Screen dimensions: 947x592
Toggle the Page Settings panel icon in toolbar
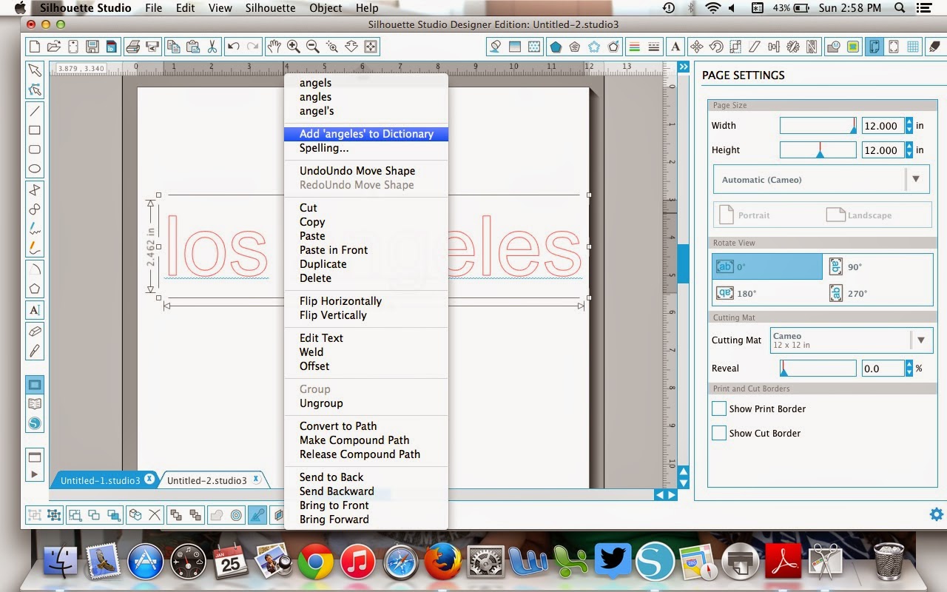point(874,47)
